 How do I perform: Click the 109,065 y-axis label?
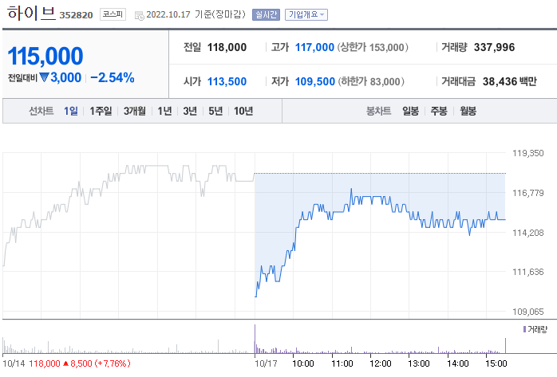527,312
